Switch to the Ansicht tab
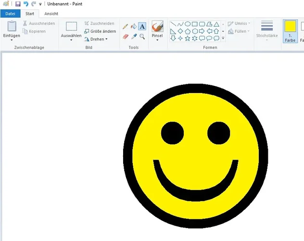The height and width of the screenshot is (241, 304). 51,13
